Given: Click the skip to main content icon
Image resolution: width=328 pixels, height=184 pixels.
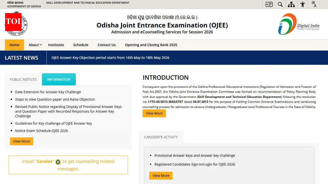Looking at the screenshot, I should [269, 4].
